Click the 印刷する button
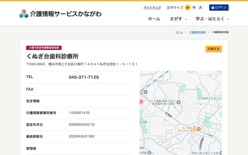This screenshot has width=248, height=155. coord(214,49)
